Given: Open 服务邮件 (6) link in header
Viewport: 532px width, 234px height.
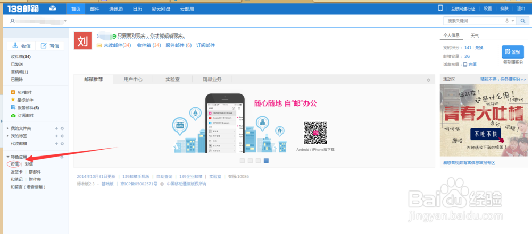Looking at the screenshot, I should point(178,45).
